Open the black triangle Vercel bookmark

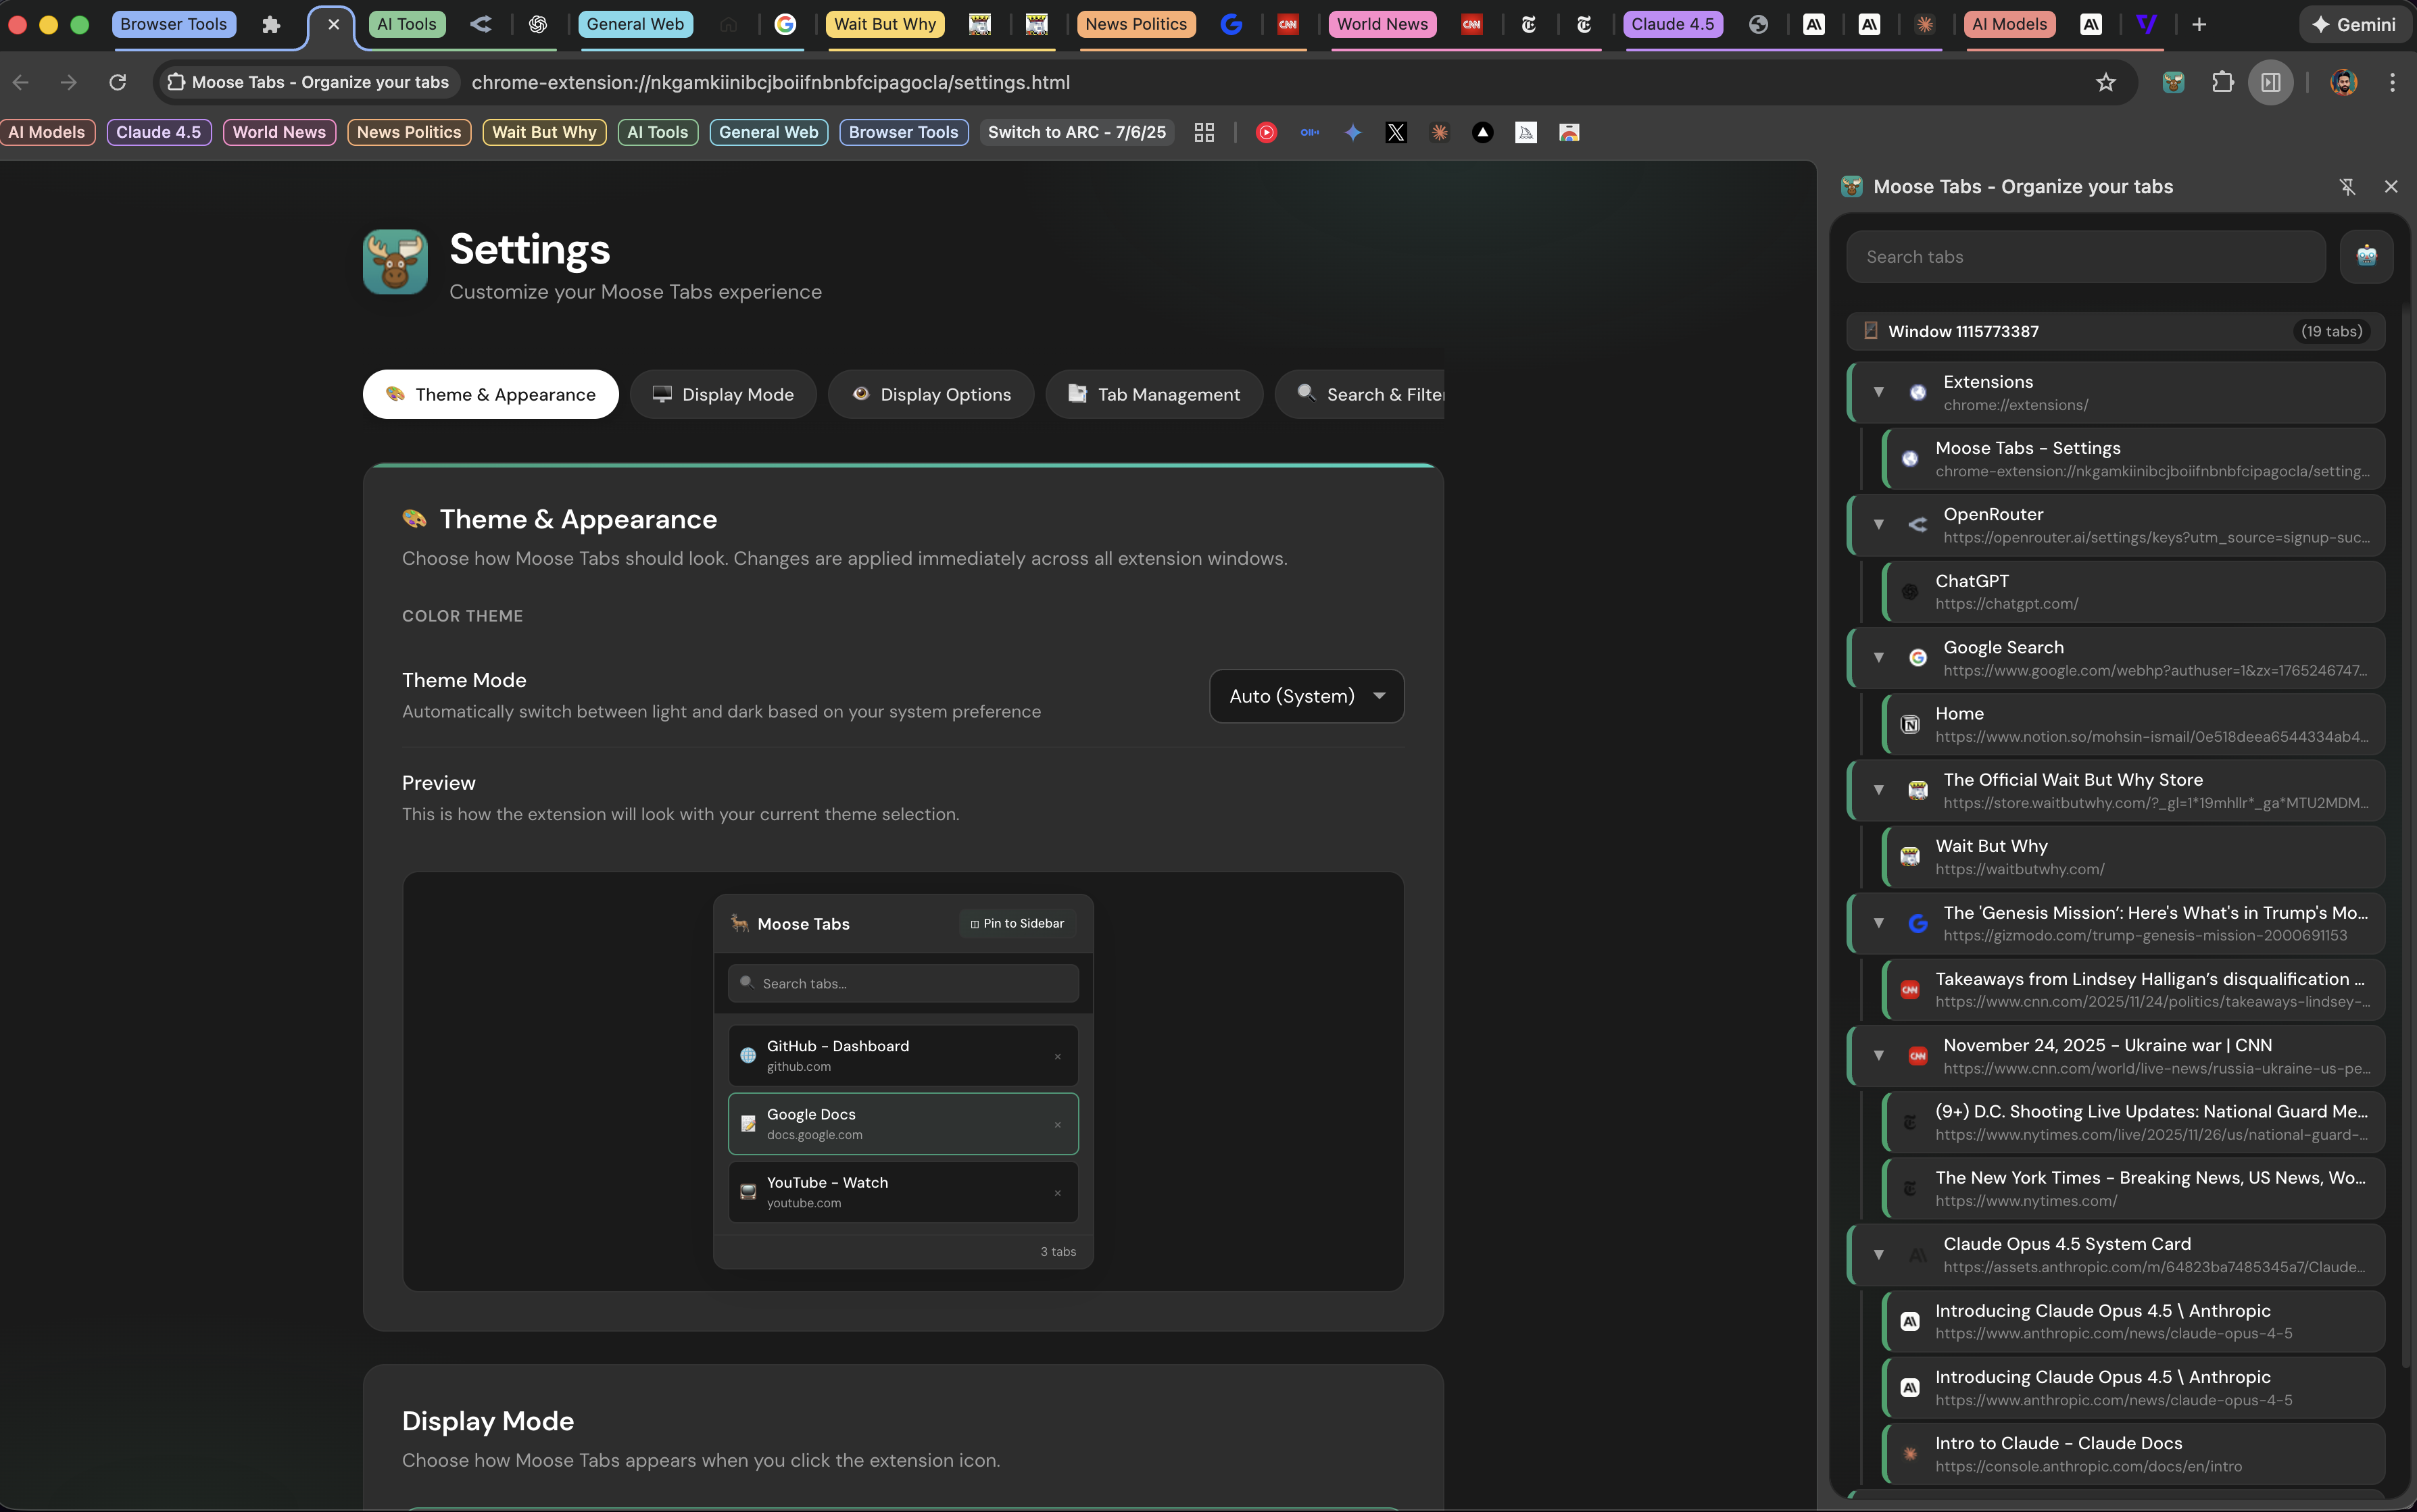pyautogui.click(x=1483, y=132)
